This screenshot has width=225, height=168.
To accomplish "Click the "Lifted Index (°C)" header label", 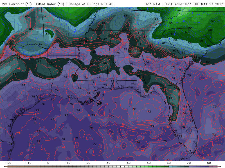I will pyautogui.click(x=50, y=4).
